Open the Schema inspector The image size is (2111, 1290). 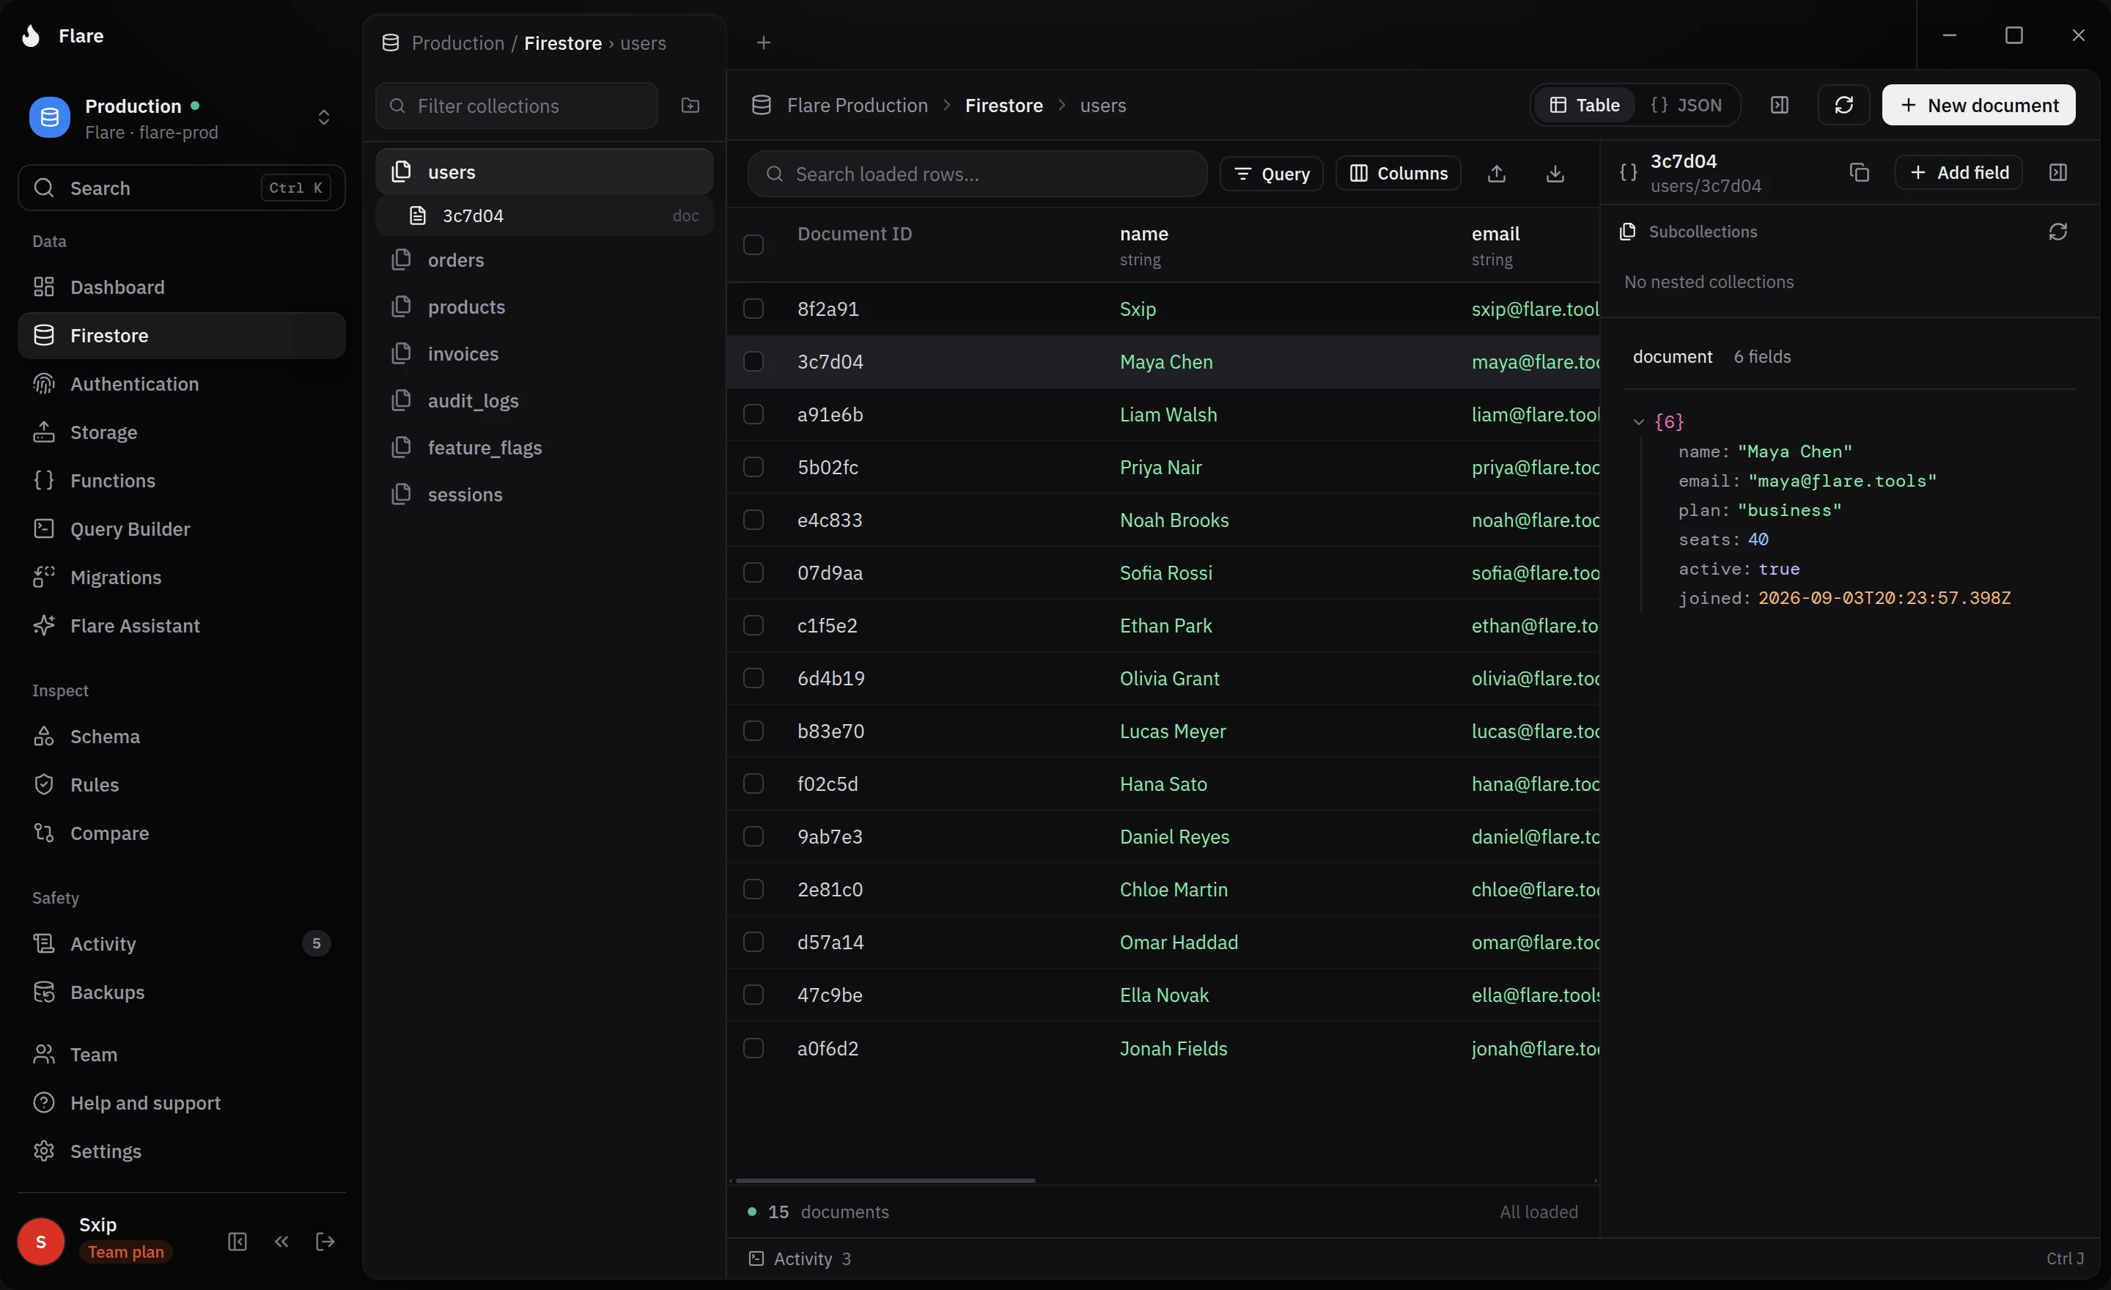[x=182, y=737]
